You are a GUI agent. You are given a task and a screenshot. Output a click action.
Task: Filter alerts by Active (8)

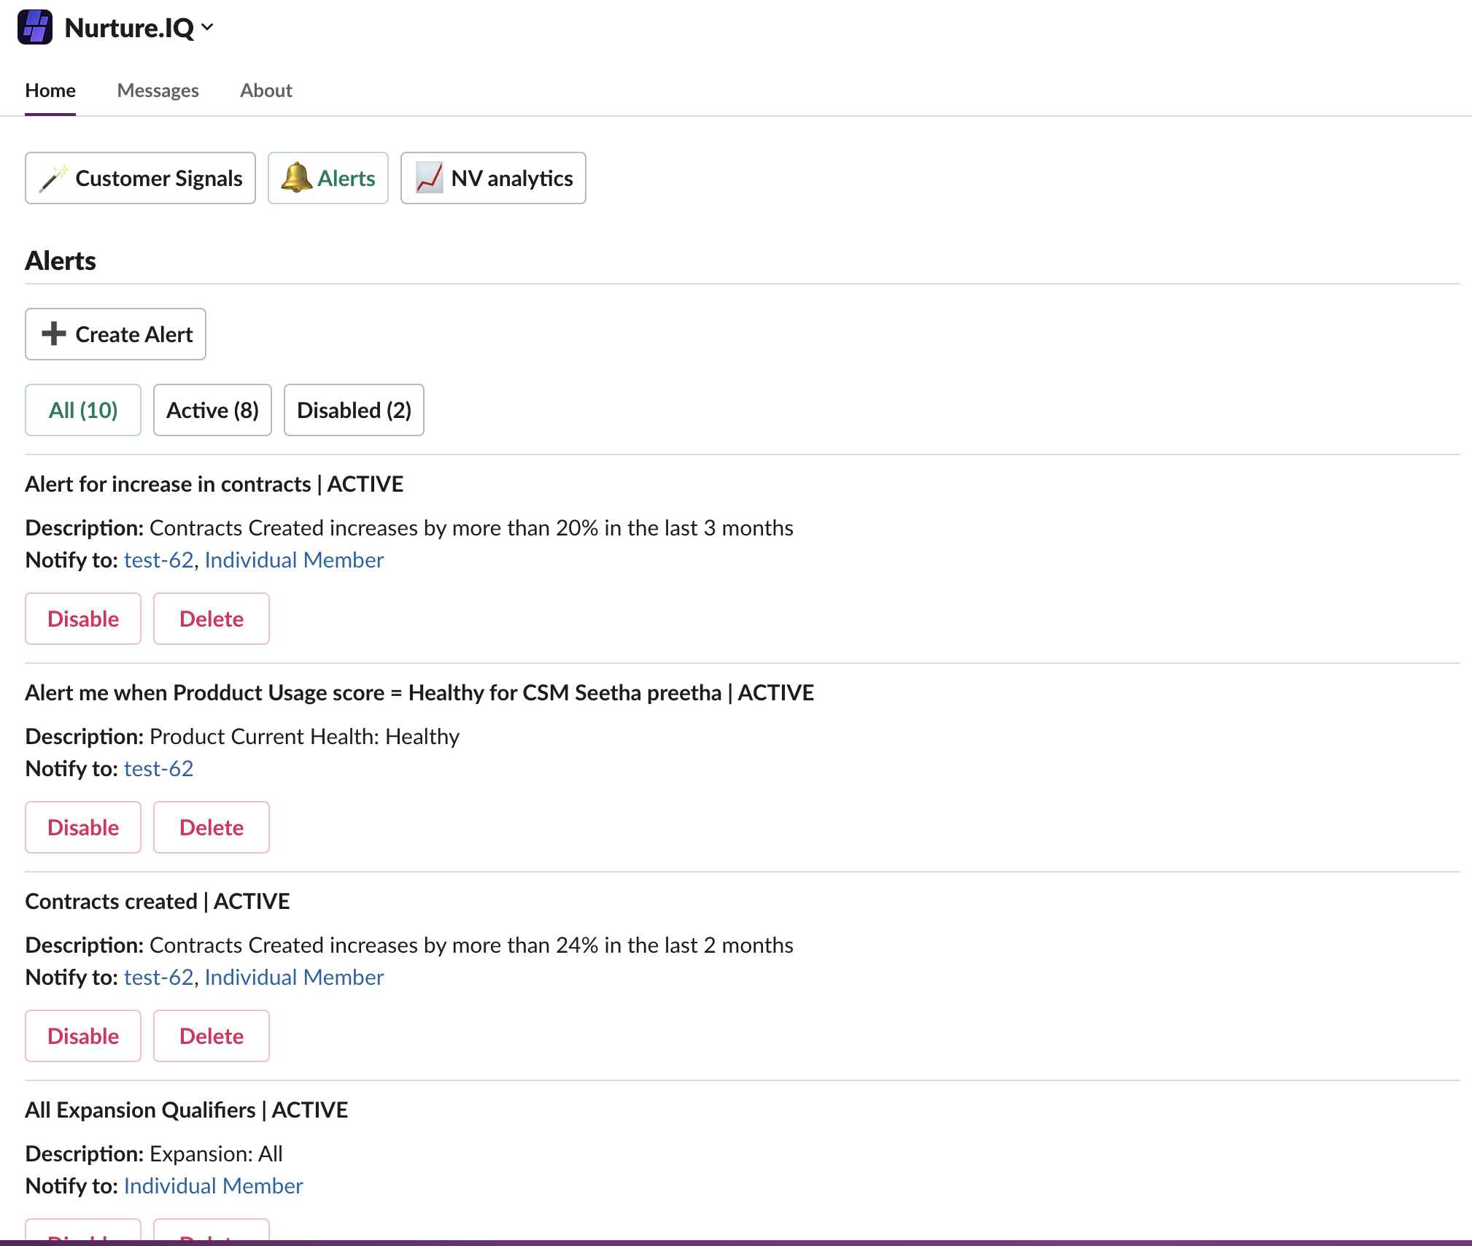[212, 410]
